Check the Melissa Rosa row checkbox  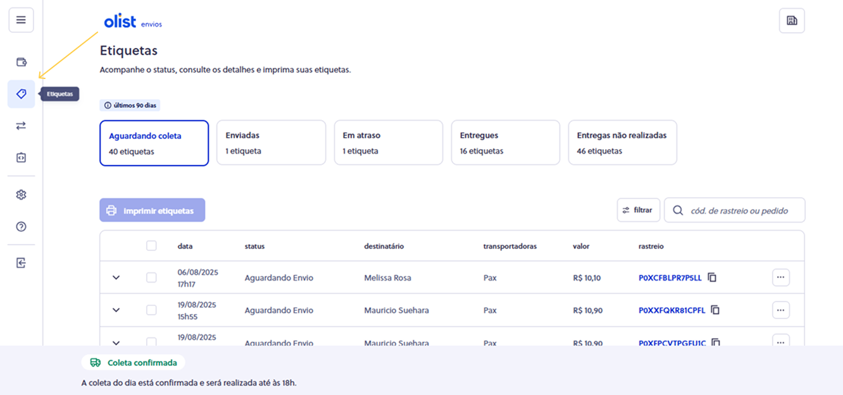click(151, 277)
